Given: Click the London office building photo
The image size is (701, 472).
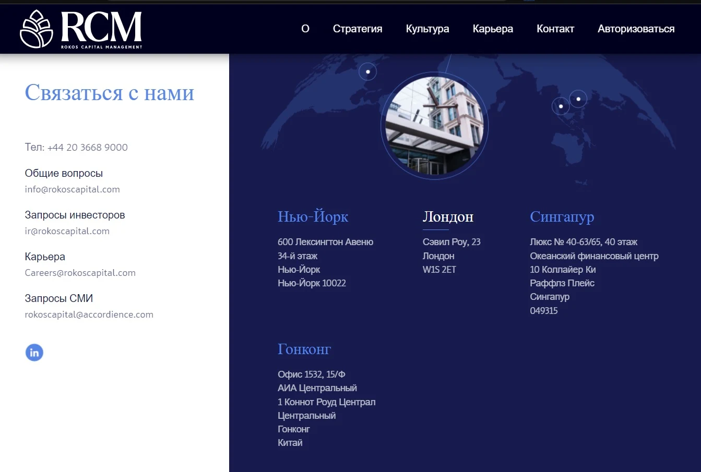Looking at the screenshot, I should coord(434,126).
